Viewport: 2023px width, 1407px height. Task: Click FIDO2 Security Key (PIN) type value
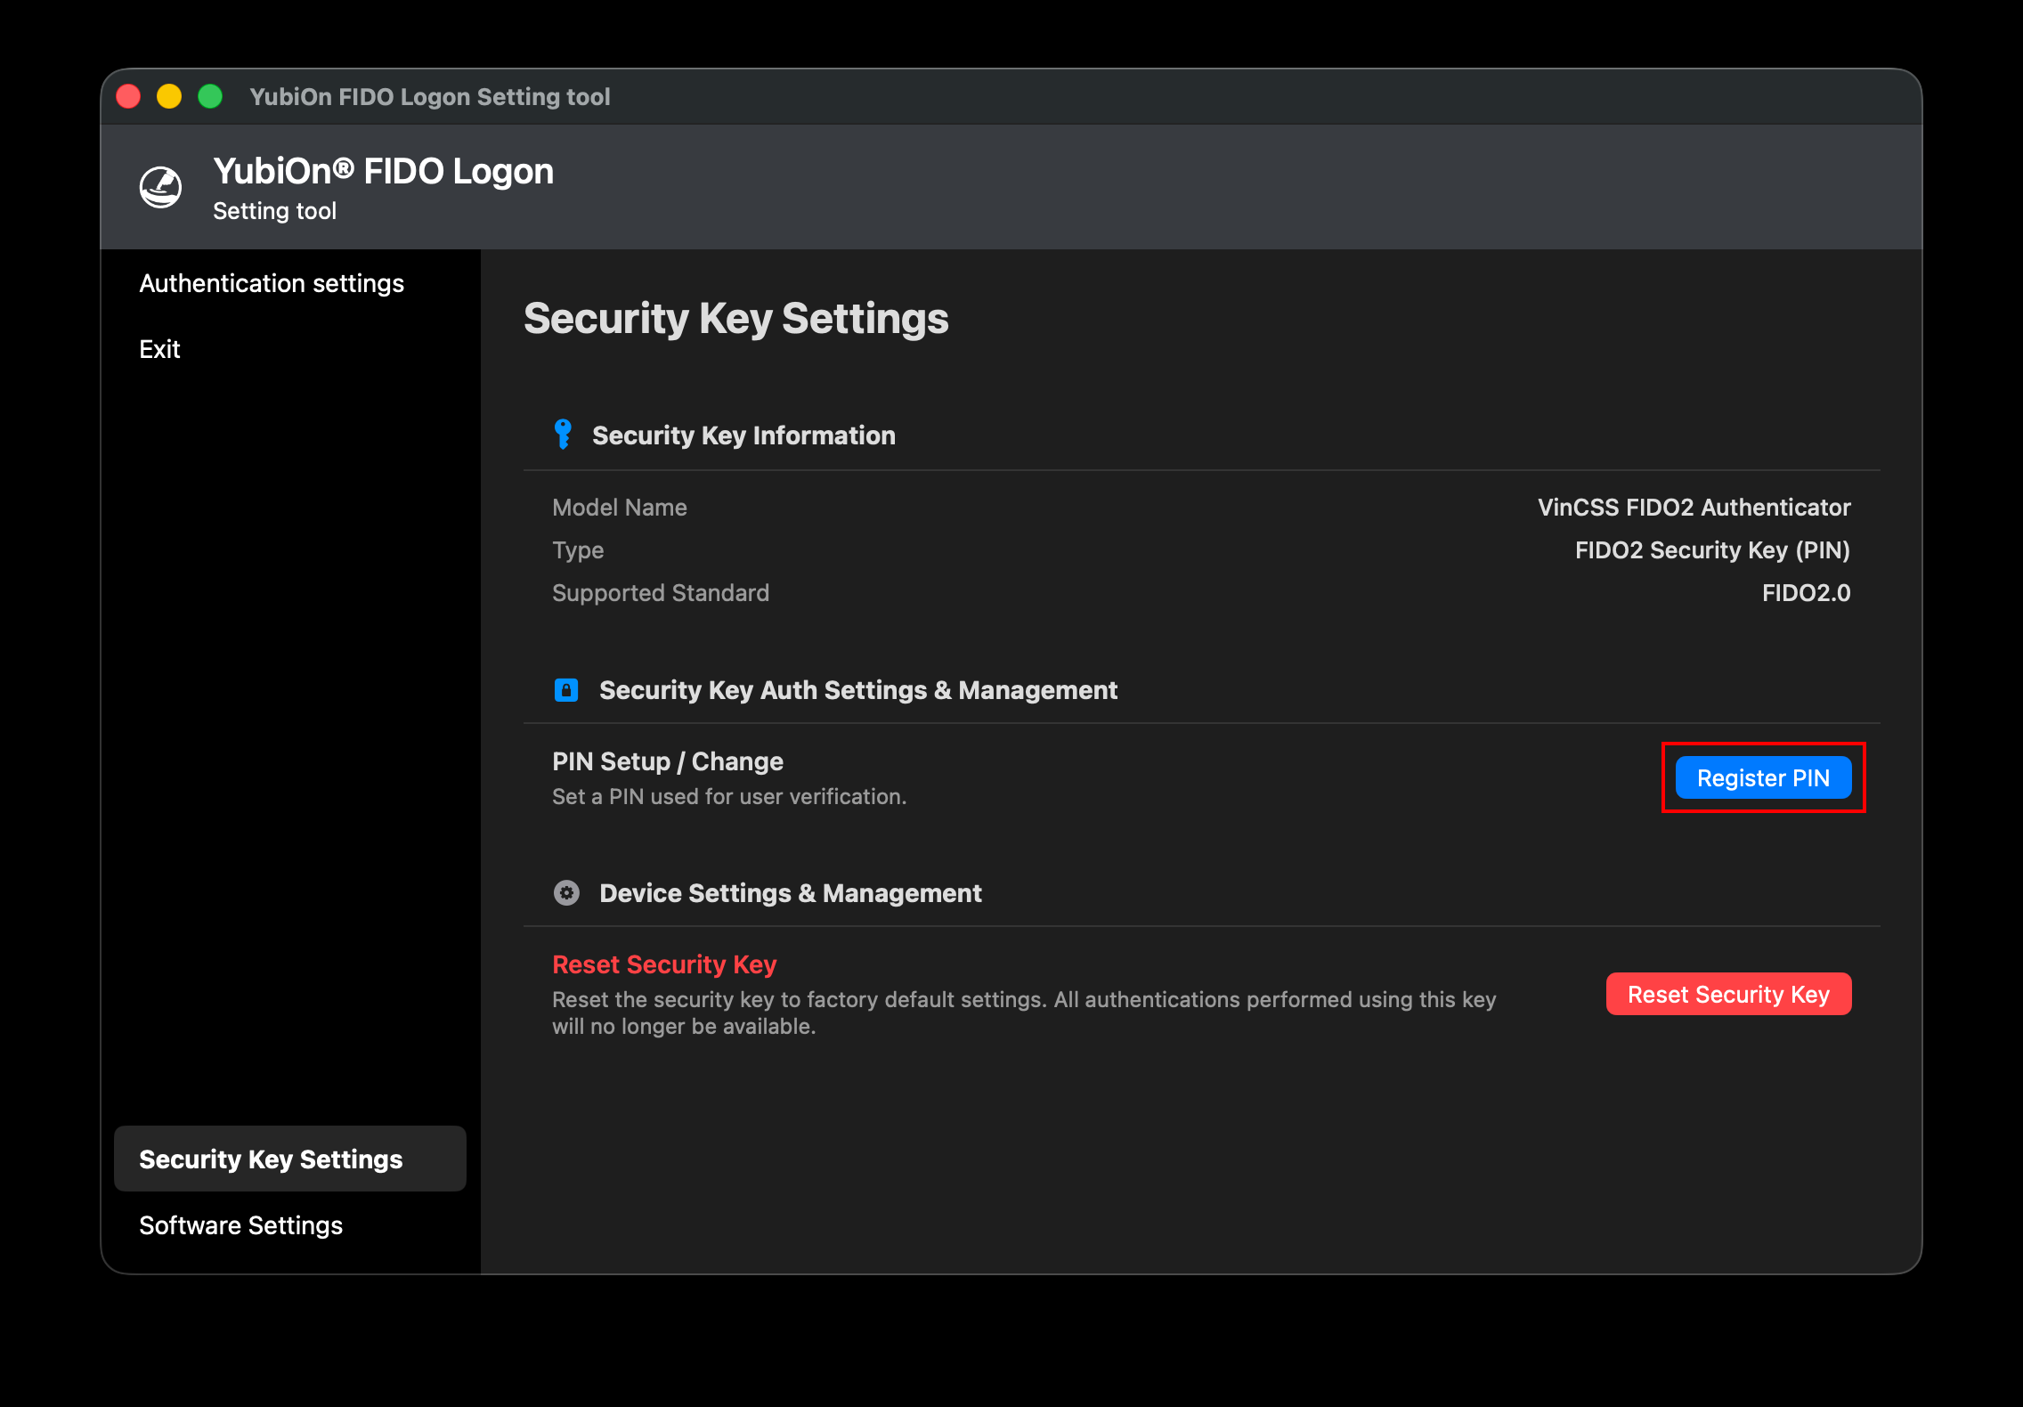(1712, 550)
